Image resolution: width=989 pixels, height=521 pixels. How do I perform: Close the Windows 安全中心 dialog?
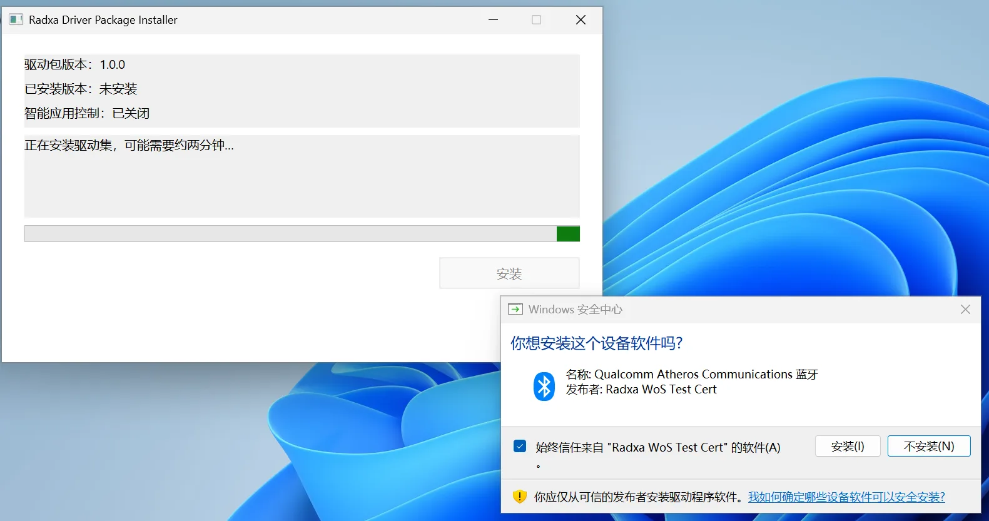(965, 310)
